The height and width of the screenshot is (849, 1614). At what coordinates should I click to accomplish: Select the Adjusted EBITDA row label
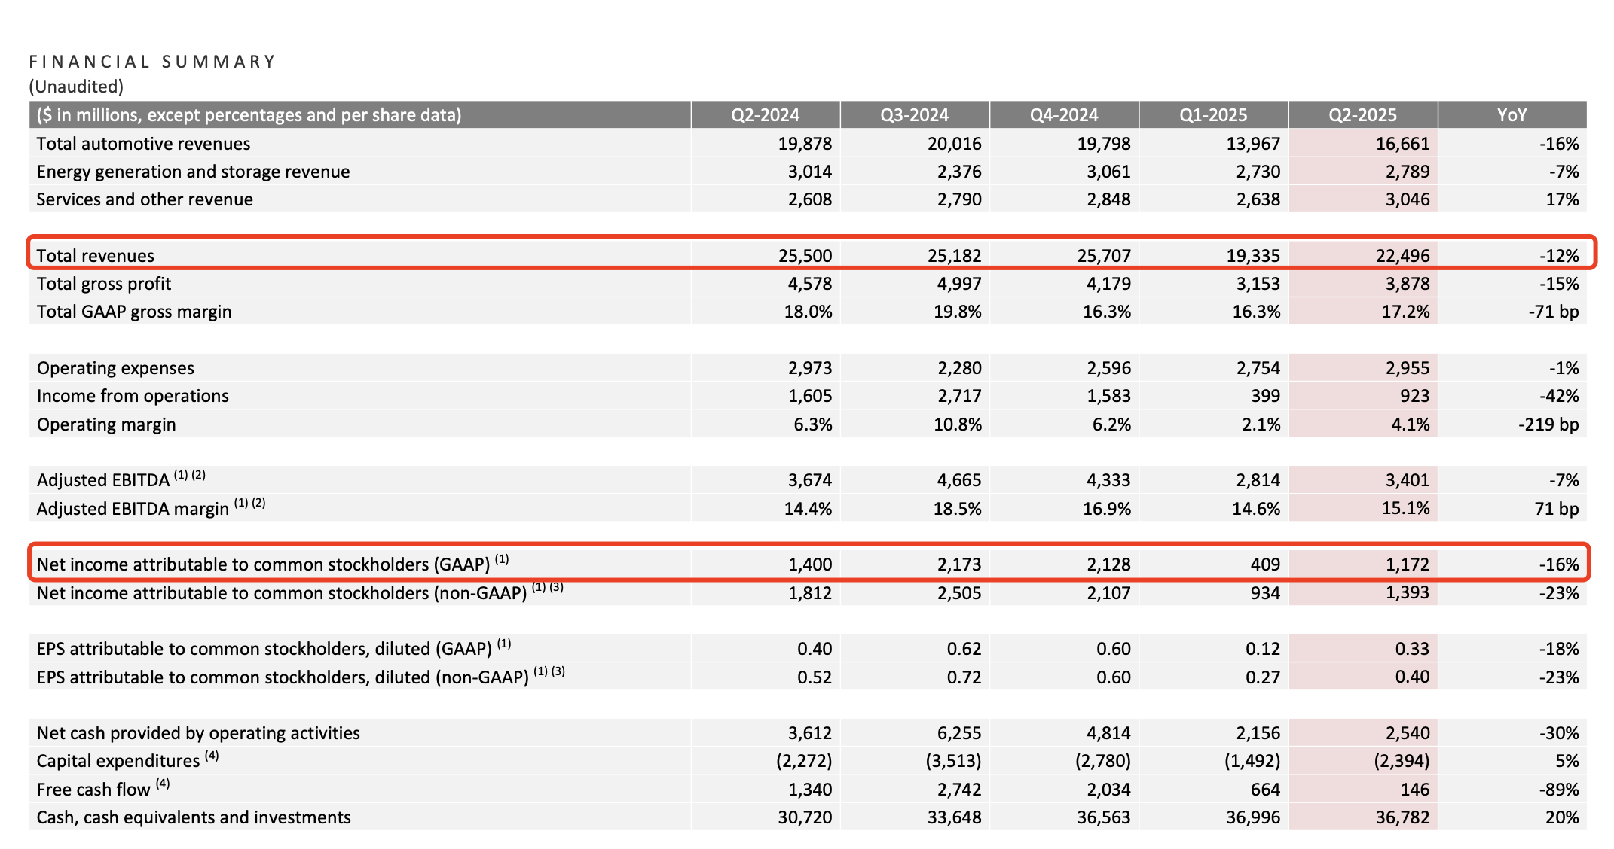point(103,480)
